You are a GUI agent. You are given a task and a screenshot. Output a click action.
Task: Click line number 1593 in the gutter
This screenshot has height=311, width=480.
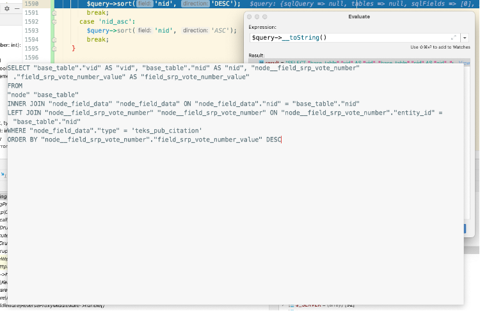coord(31,31)
